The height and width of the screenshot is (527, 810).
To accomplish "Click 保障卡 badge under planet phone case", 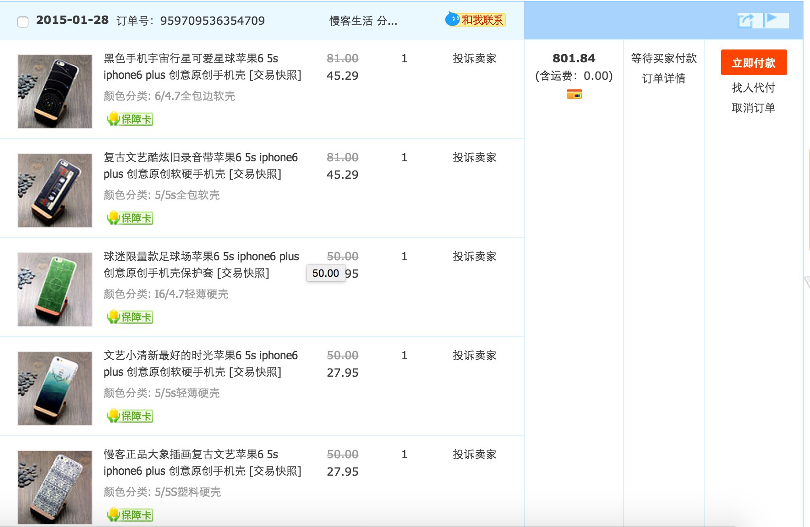I will pos(130,119).
